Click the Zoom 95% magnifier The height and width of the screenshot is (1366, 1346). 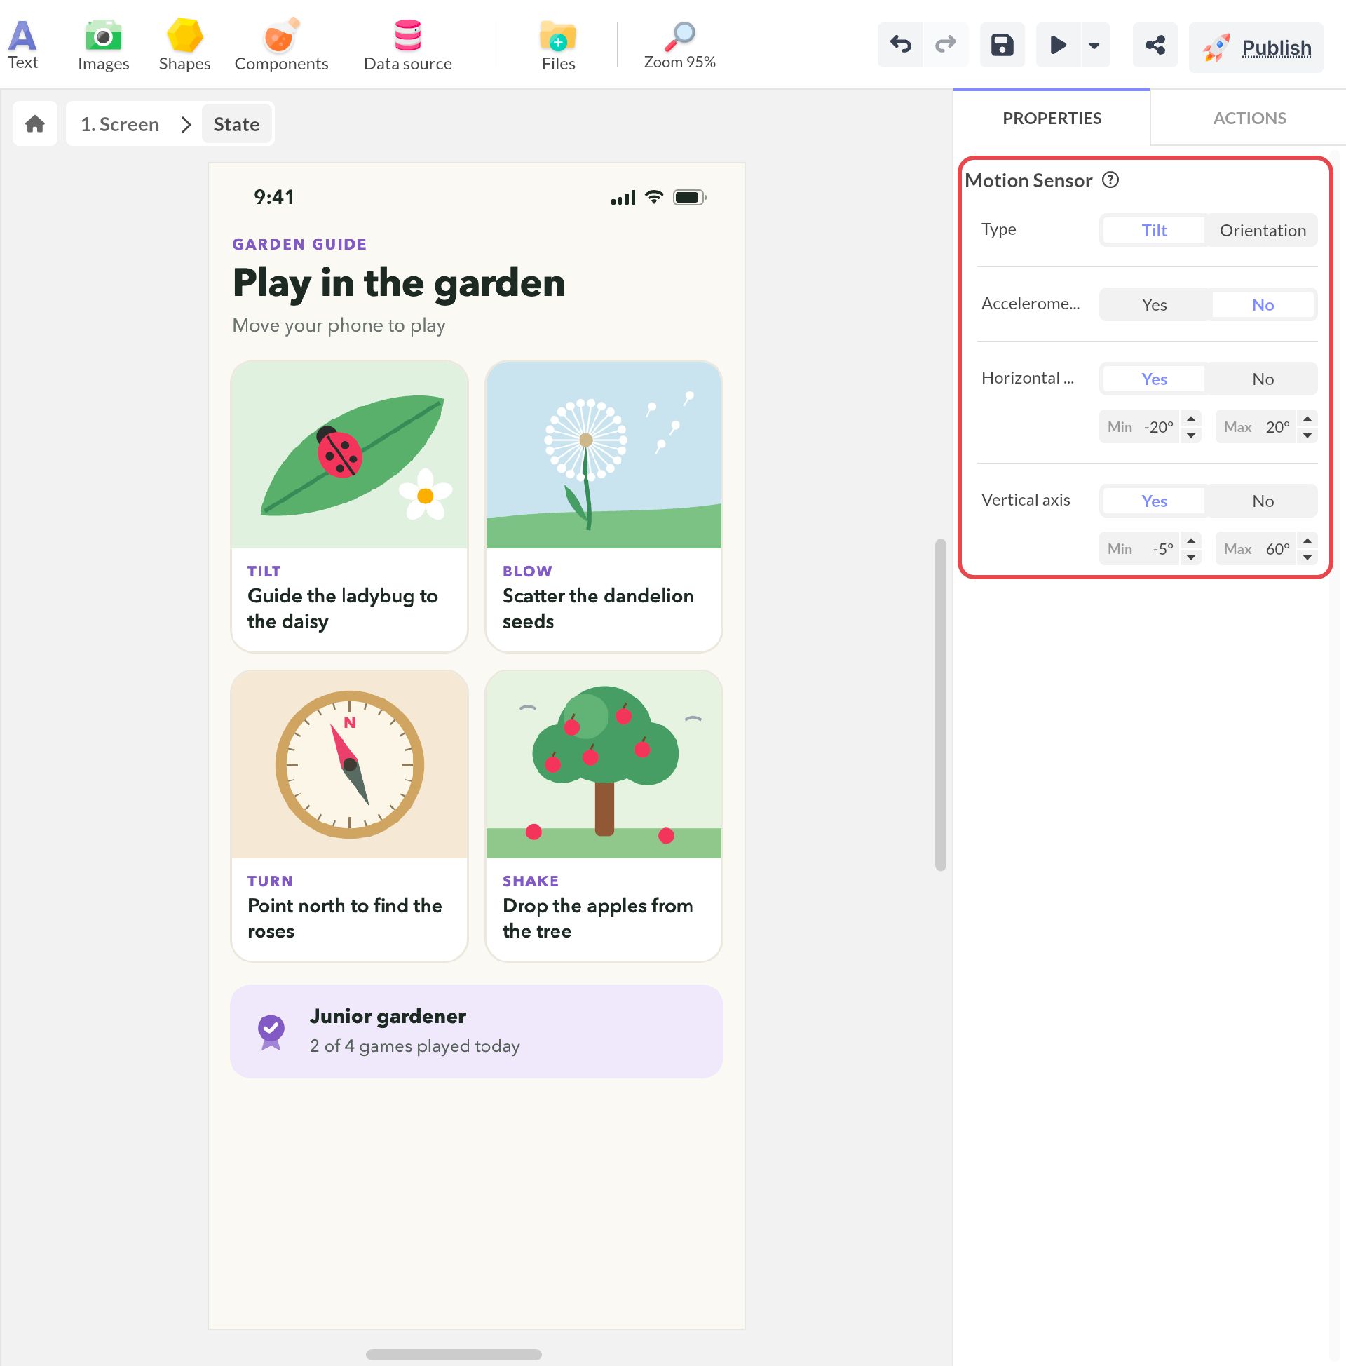point(679,46)
